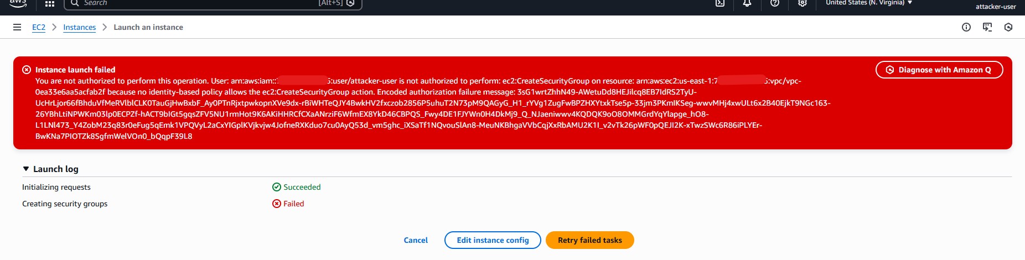Click the Amazon Q icon inside search bar
This screenshot has width=1025, height=260.
(350, 3)
